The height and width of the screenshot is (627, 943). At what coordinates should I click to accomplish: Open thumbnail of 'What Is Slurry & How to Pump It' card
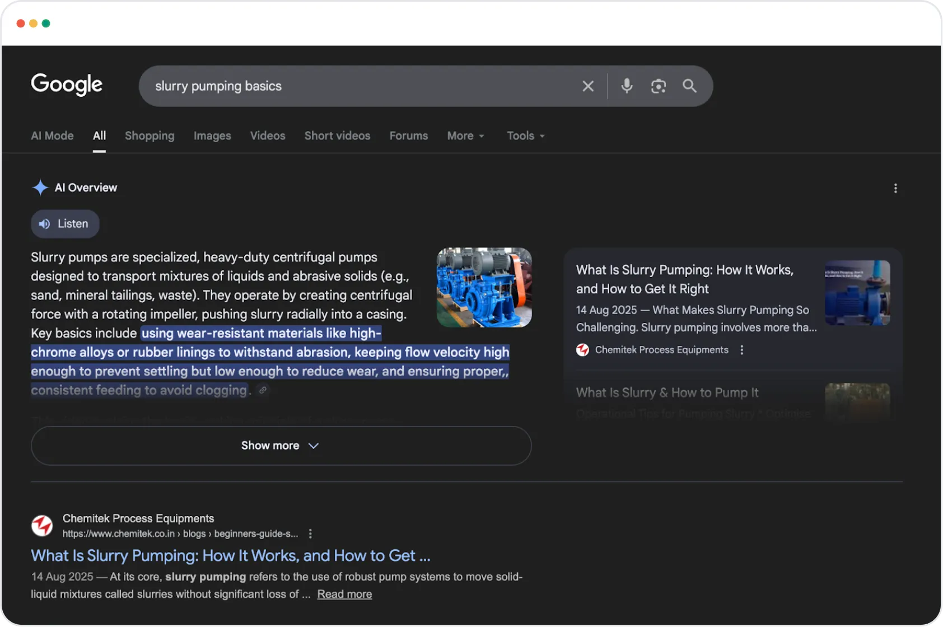[857, 402]
